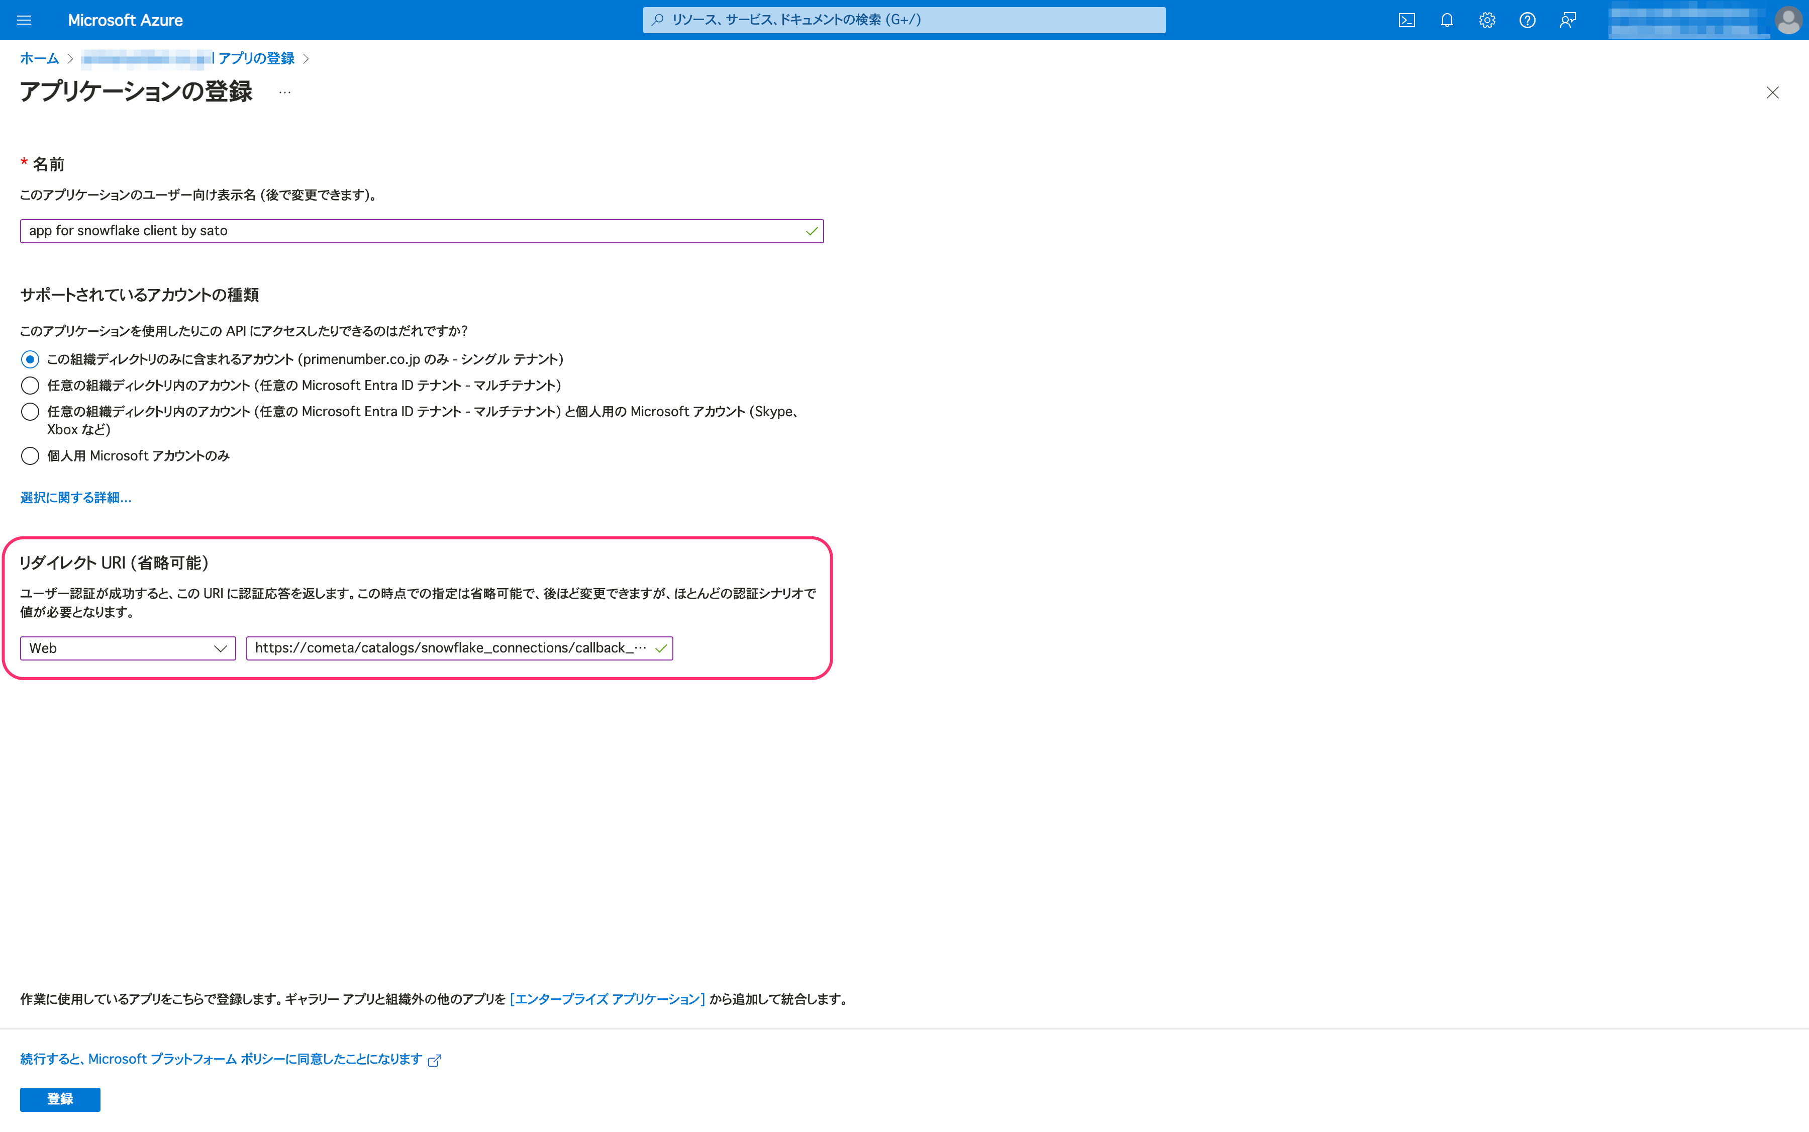
Task: Open the account avatar menu
Action: [x=1788, y=20]
